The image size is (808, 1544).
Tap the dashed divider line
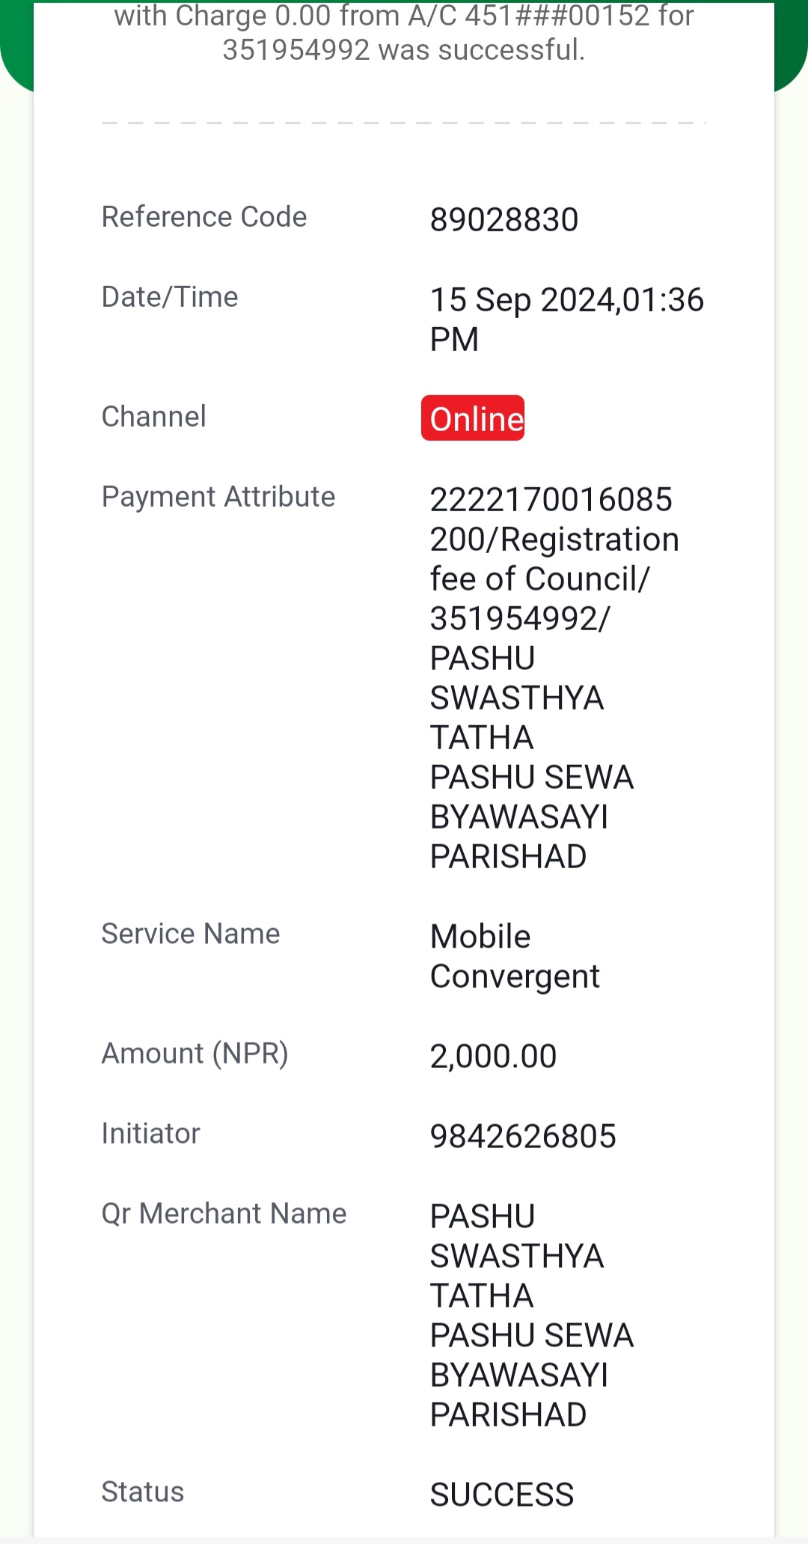coord(404,123)
